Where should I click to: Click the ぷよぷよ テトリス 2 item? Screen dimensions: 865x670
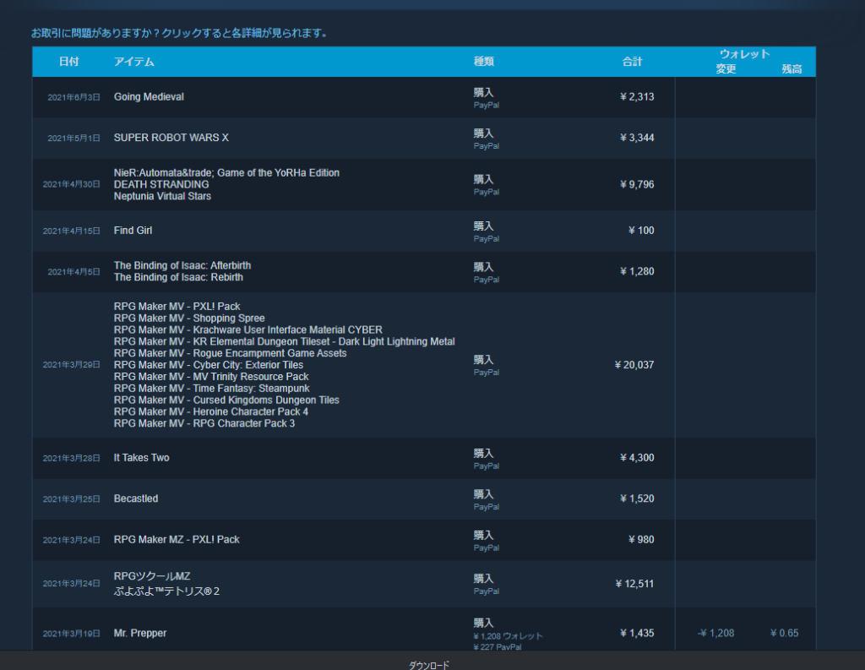[x=166, y=591]
